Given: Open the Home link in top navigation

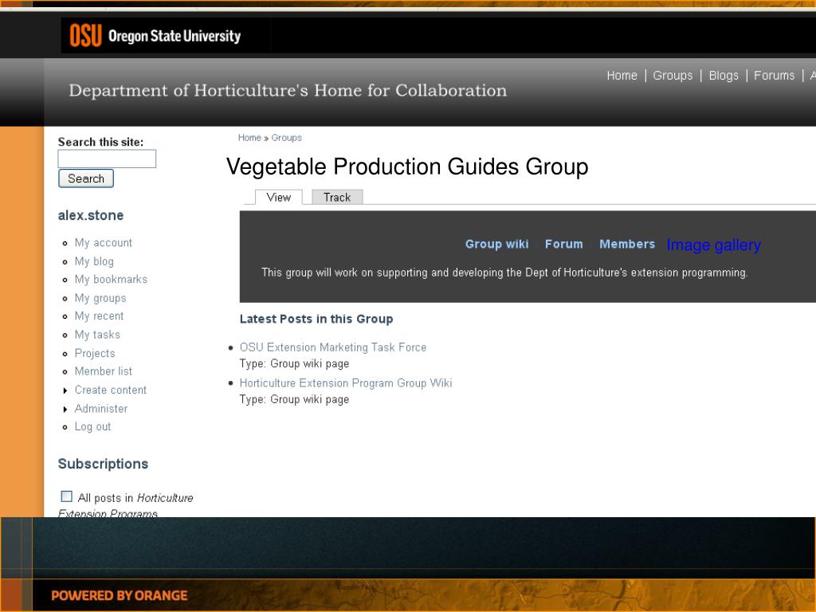Looking at the screenshot, I should tap(622, 76).
